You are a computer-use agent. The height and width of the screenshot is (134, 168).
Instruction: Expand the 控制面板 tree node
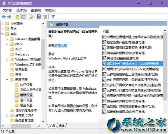[2, 24]
